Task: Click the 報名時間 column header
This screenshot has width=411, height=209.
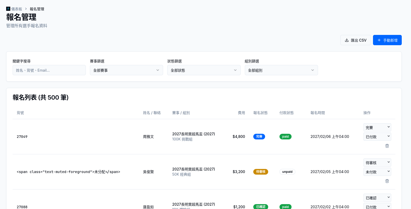Action: tap(318, 113)
